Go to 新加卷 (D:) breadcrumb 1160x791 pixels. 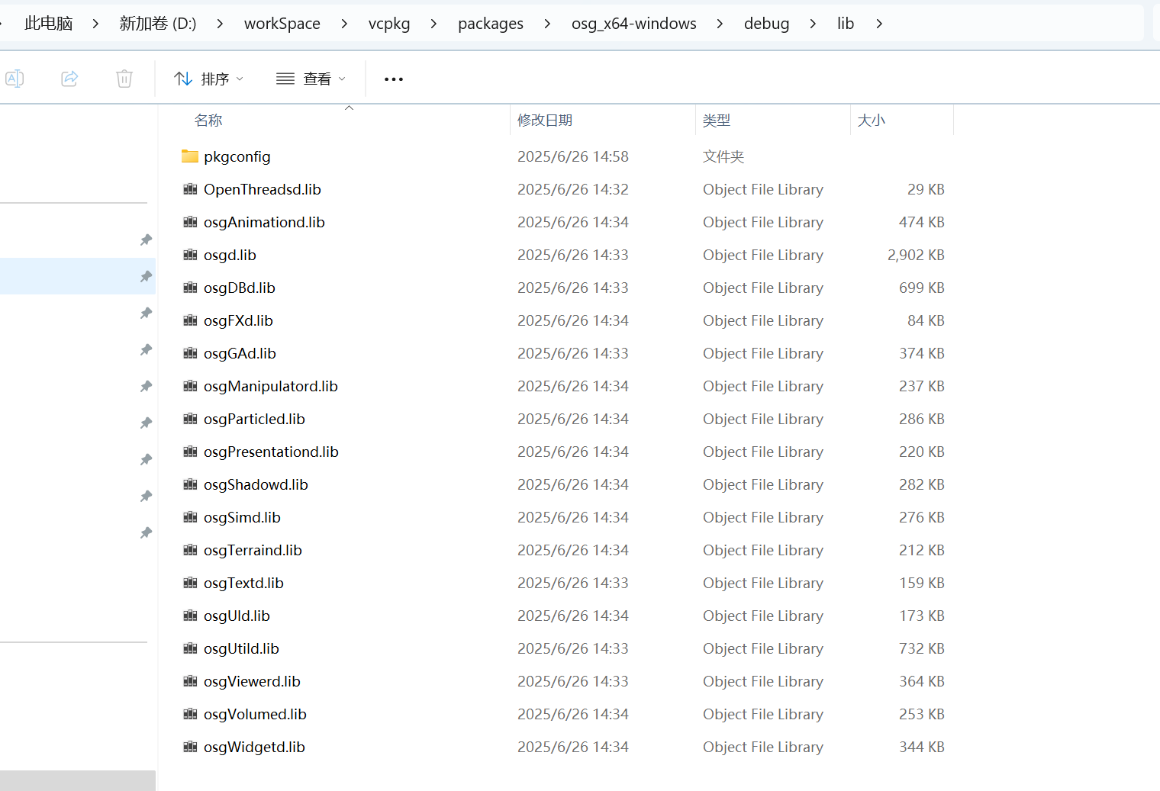tap(158, 24)
